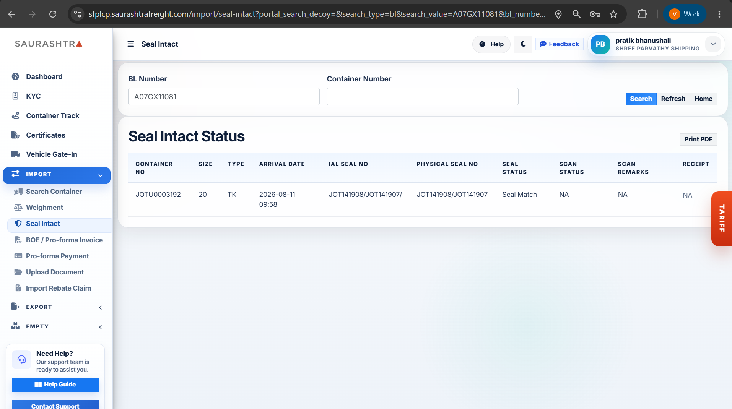Open Pro-forma Payment
This screenshot has height=409, width=732.
pyautogui.click(x=57, y=256)
